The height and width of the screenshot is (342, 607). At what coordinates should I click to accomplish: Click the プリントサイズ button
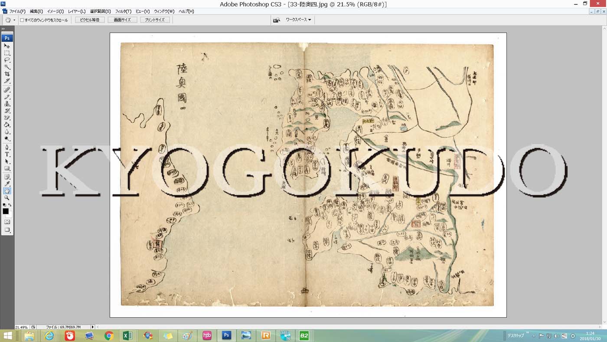pos(155,20)
